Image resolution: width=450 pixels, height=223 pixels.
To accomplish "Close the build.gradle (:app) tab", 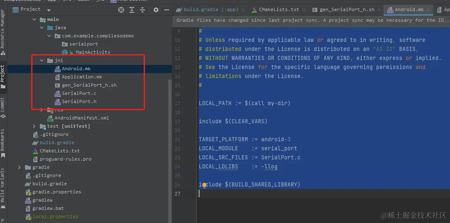I will point(243,10).
